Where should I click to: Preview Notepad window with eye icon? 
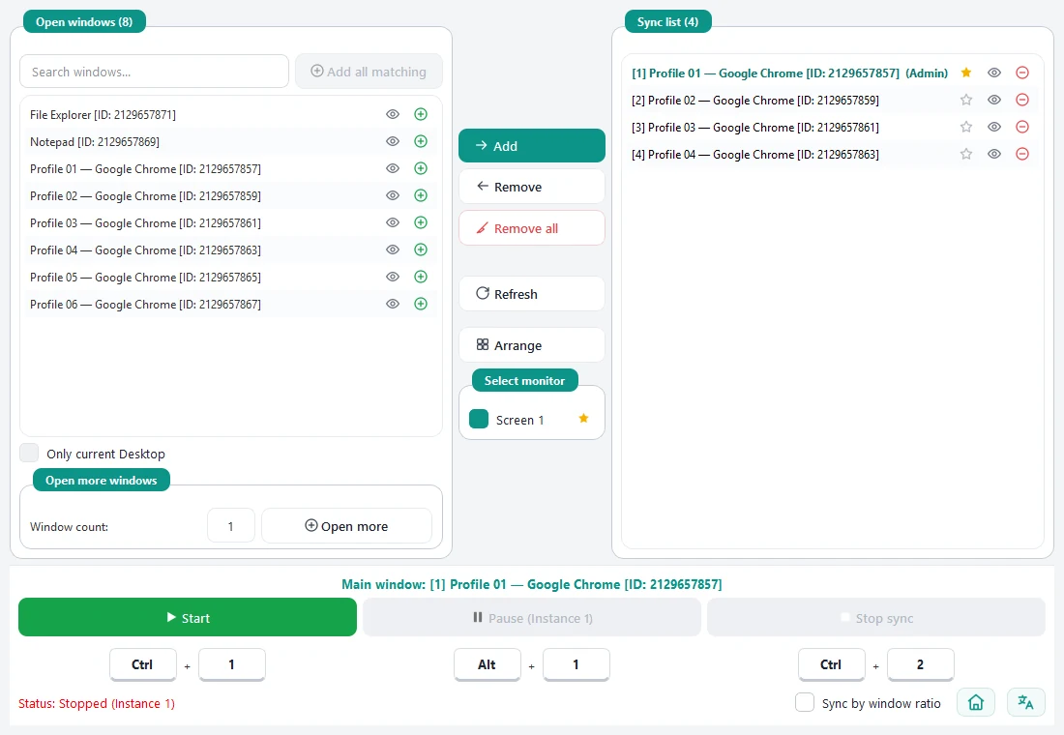coord(392,141)
